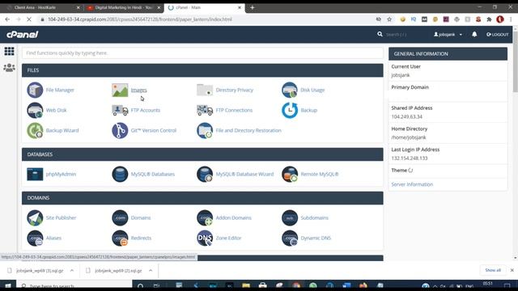Open the MySQL Database Wizard icon
The height and width of the screenshot is (291, 518).
tap(205, 175)
